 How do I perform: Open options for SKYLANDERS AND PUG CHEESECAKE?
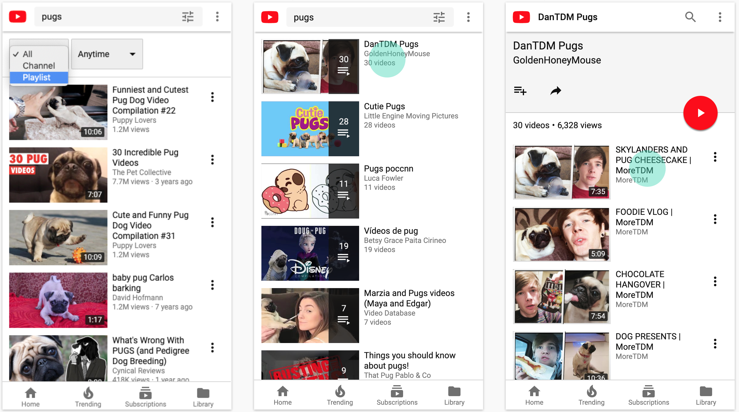point(715,157)
